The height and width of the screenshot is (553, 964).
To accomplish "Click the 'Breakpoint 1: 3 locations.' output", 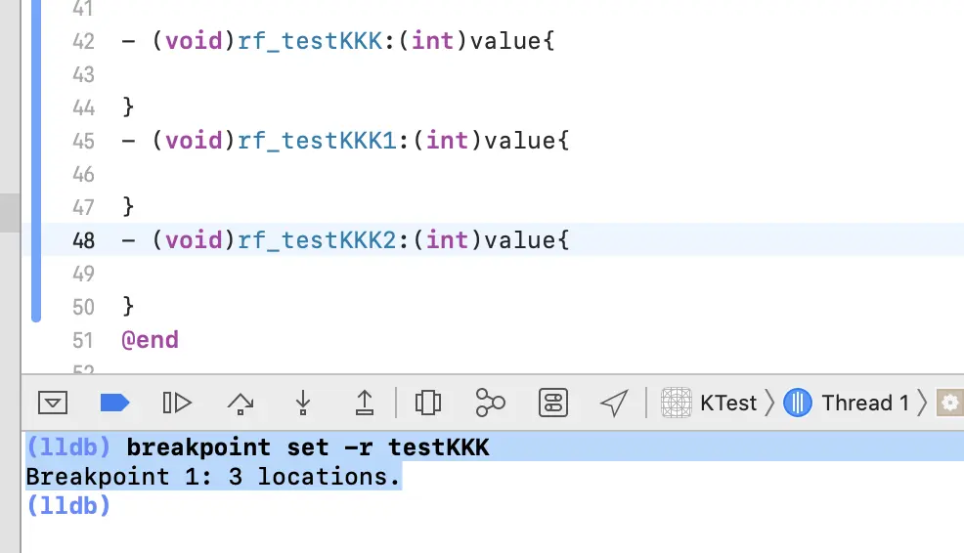I will [x=213, y=477].
